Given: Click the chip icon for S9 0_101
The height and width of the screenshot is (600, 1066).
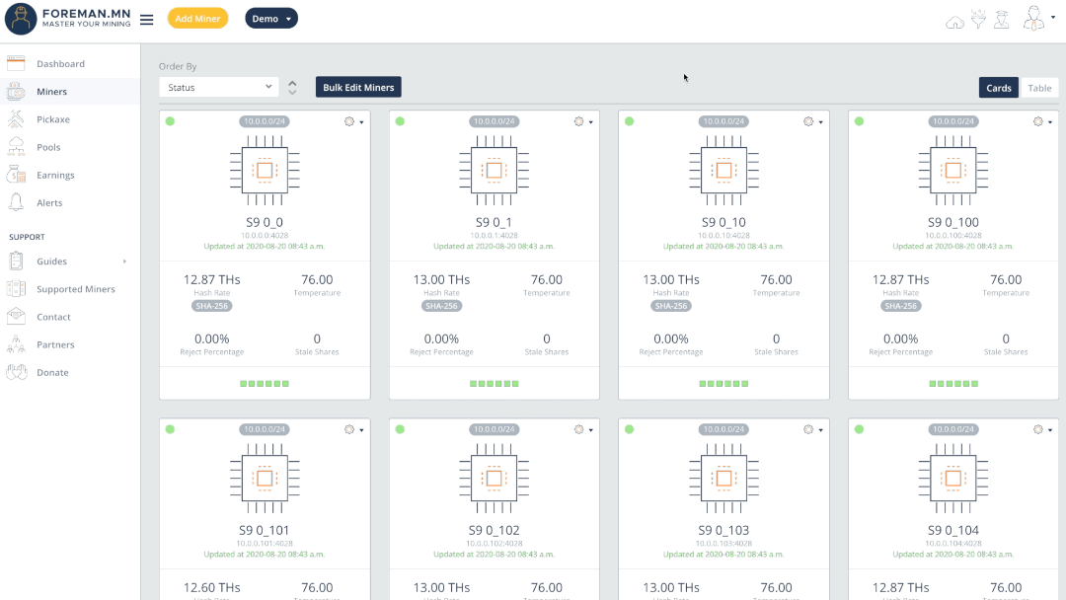Looking at the screenshot, I should tap(265, 479).
